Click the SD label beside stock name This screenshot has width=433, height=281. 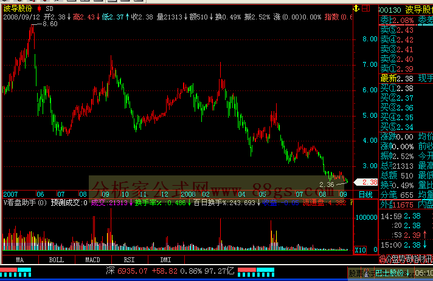tap(49, 8)
